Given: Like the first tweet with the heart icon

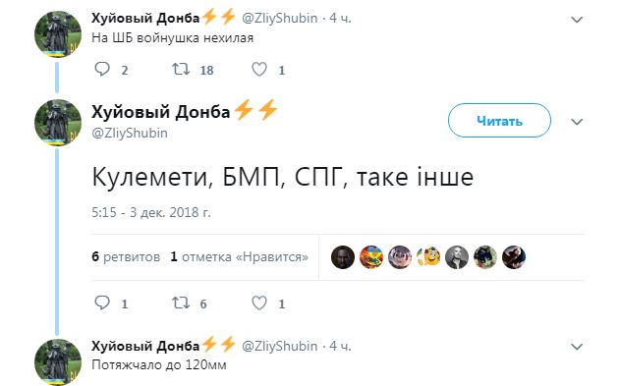Looking at the screenshot, I should (259, 70).
